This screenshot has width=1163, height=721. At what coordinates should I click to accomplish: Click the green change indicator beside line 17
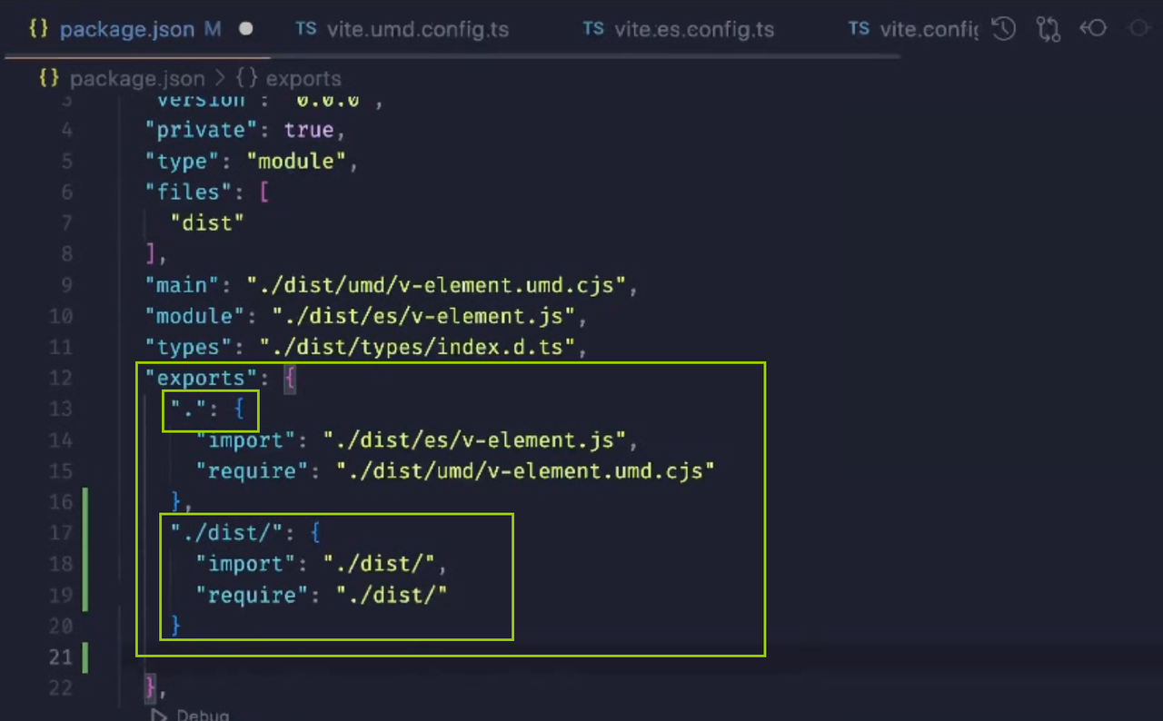click(84, 533)
